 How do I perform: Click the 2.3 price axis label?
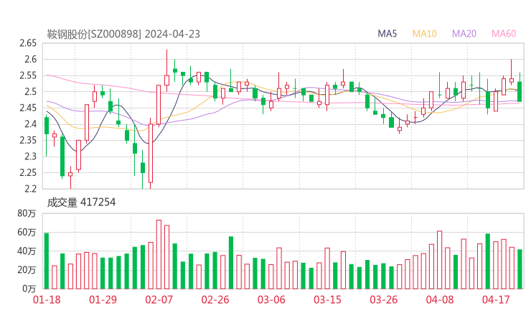pyautogui.click(x=30, y=157)
